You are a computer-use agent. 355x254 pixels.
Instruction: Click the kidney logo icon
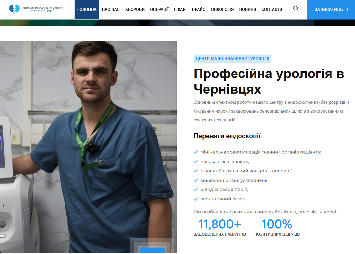tap(14, 9)
